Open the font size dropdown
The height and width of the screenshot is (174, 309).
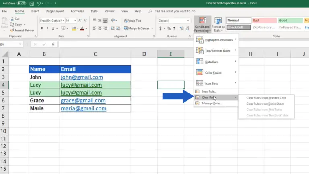point(75,21)
